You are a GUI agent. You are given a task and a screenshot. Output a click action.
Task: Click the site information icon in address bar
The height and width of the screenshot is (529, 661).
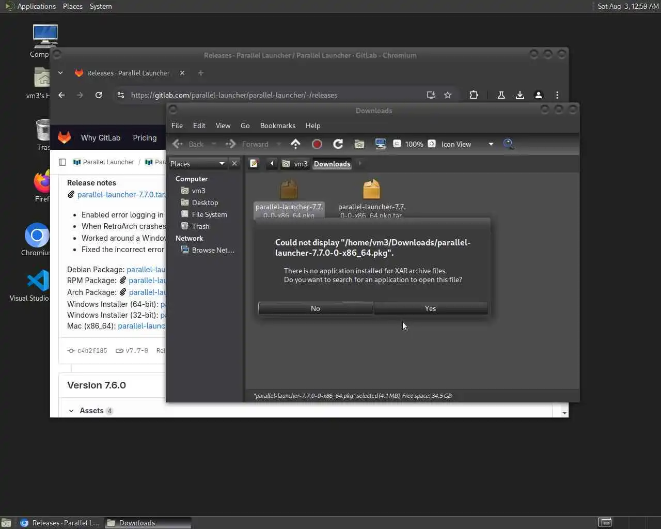pos(121,95)
